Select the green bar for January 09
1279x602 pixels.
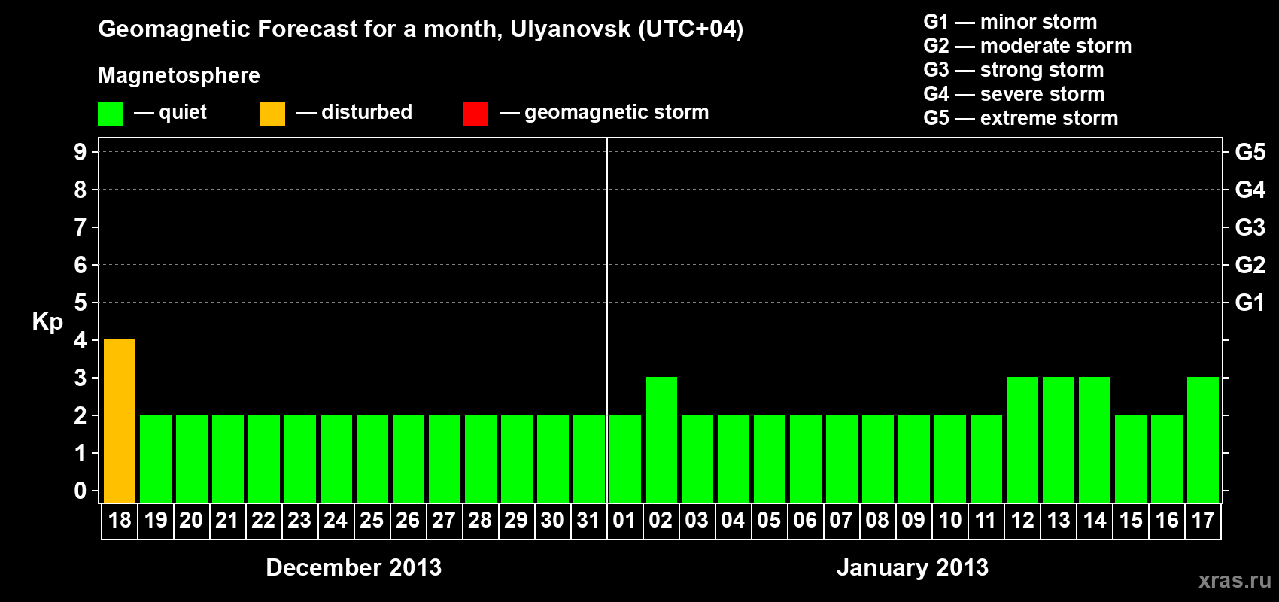point(914,458)
